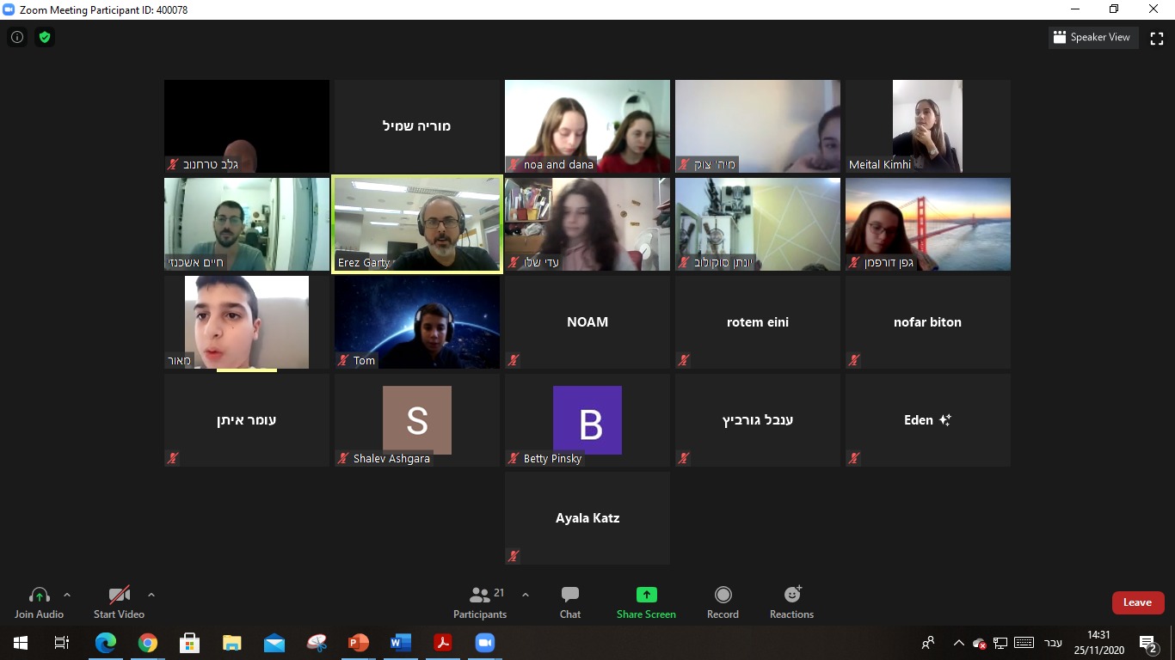Open video options arrow next to Start Video
The width and height of the screenshot is (1175, 660).
click(151, 595)
